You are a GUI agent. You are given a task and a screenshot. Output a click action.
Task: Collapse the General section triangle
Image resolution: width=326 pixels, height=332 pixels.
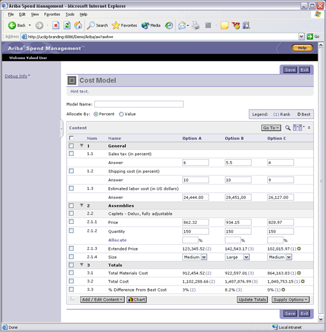82,145
